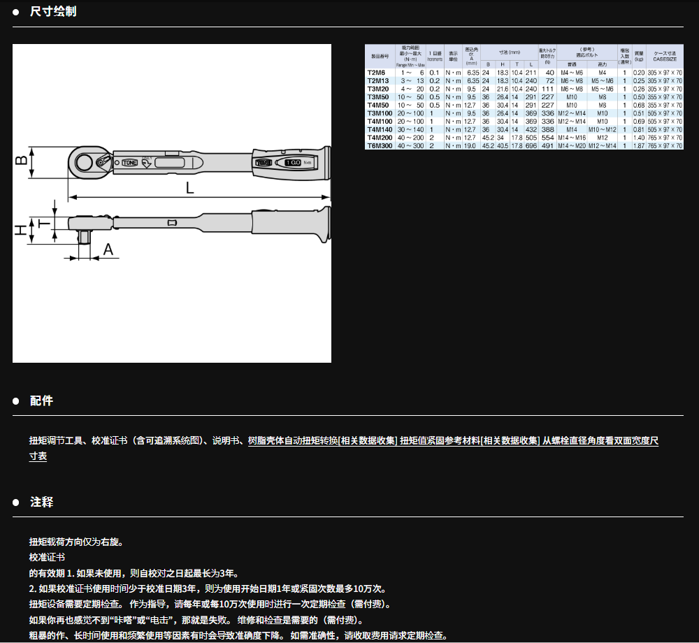Click the A drive size label
The image size is (699, 643).
(x=108, y=249)
